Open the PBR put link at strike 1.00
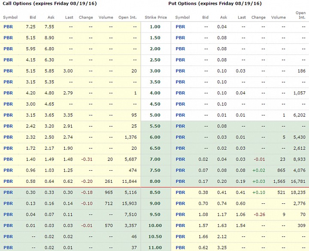Screen dimensions: 309x251 pos(180,27)
